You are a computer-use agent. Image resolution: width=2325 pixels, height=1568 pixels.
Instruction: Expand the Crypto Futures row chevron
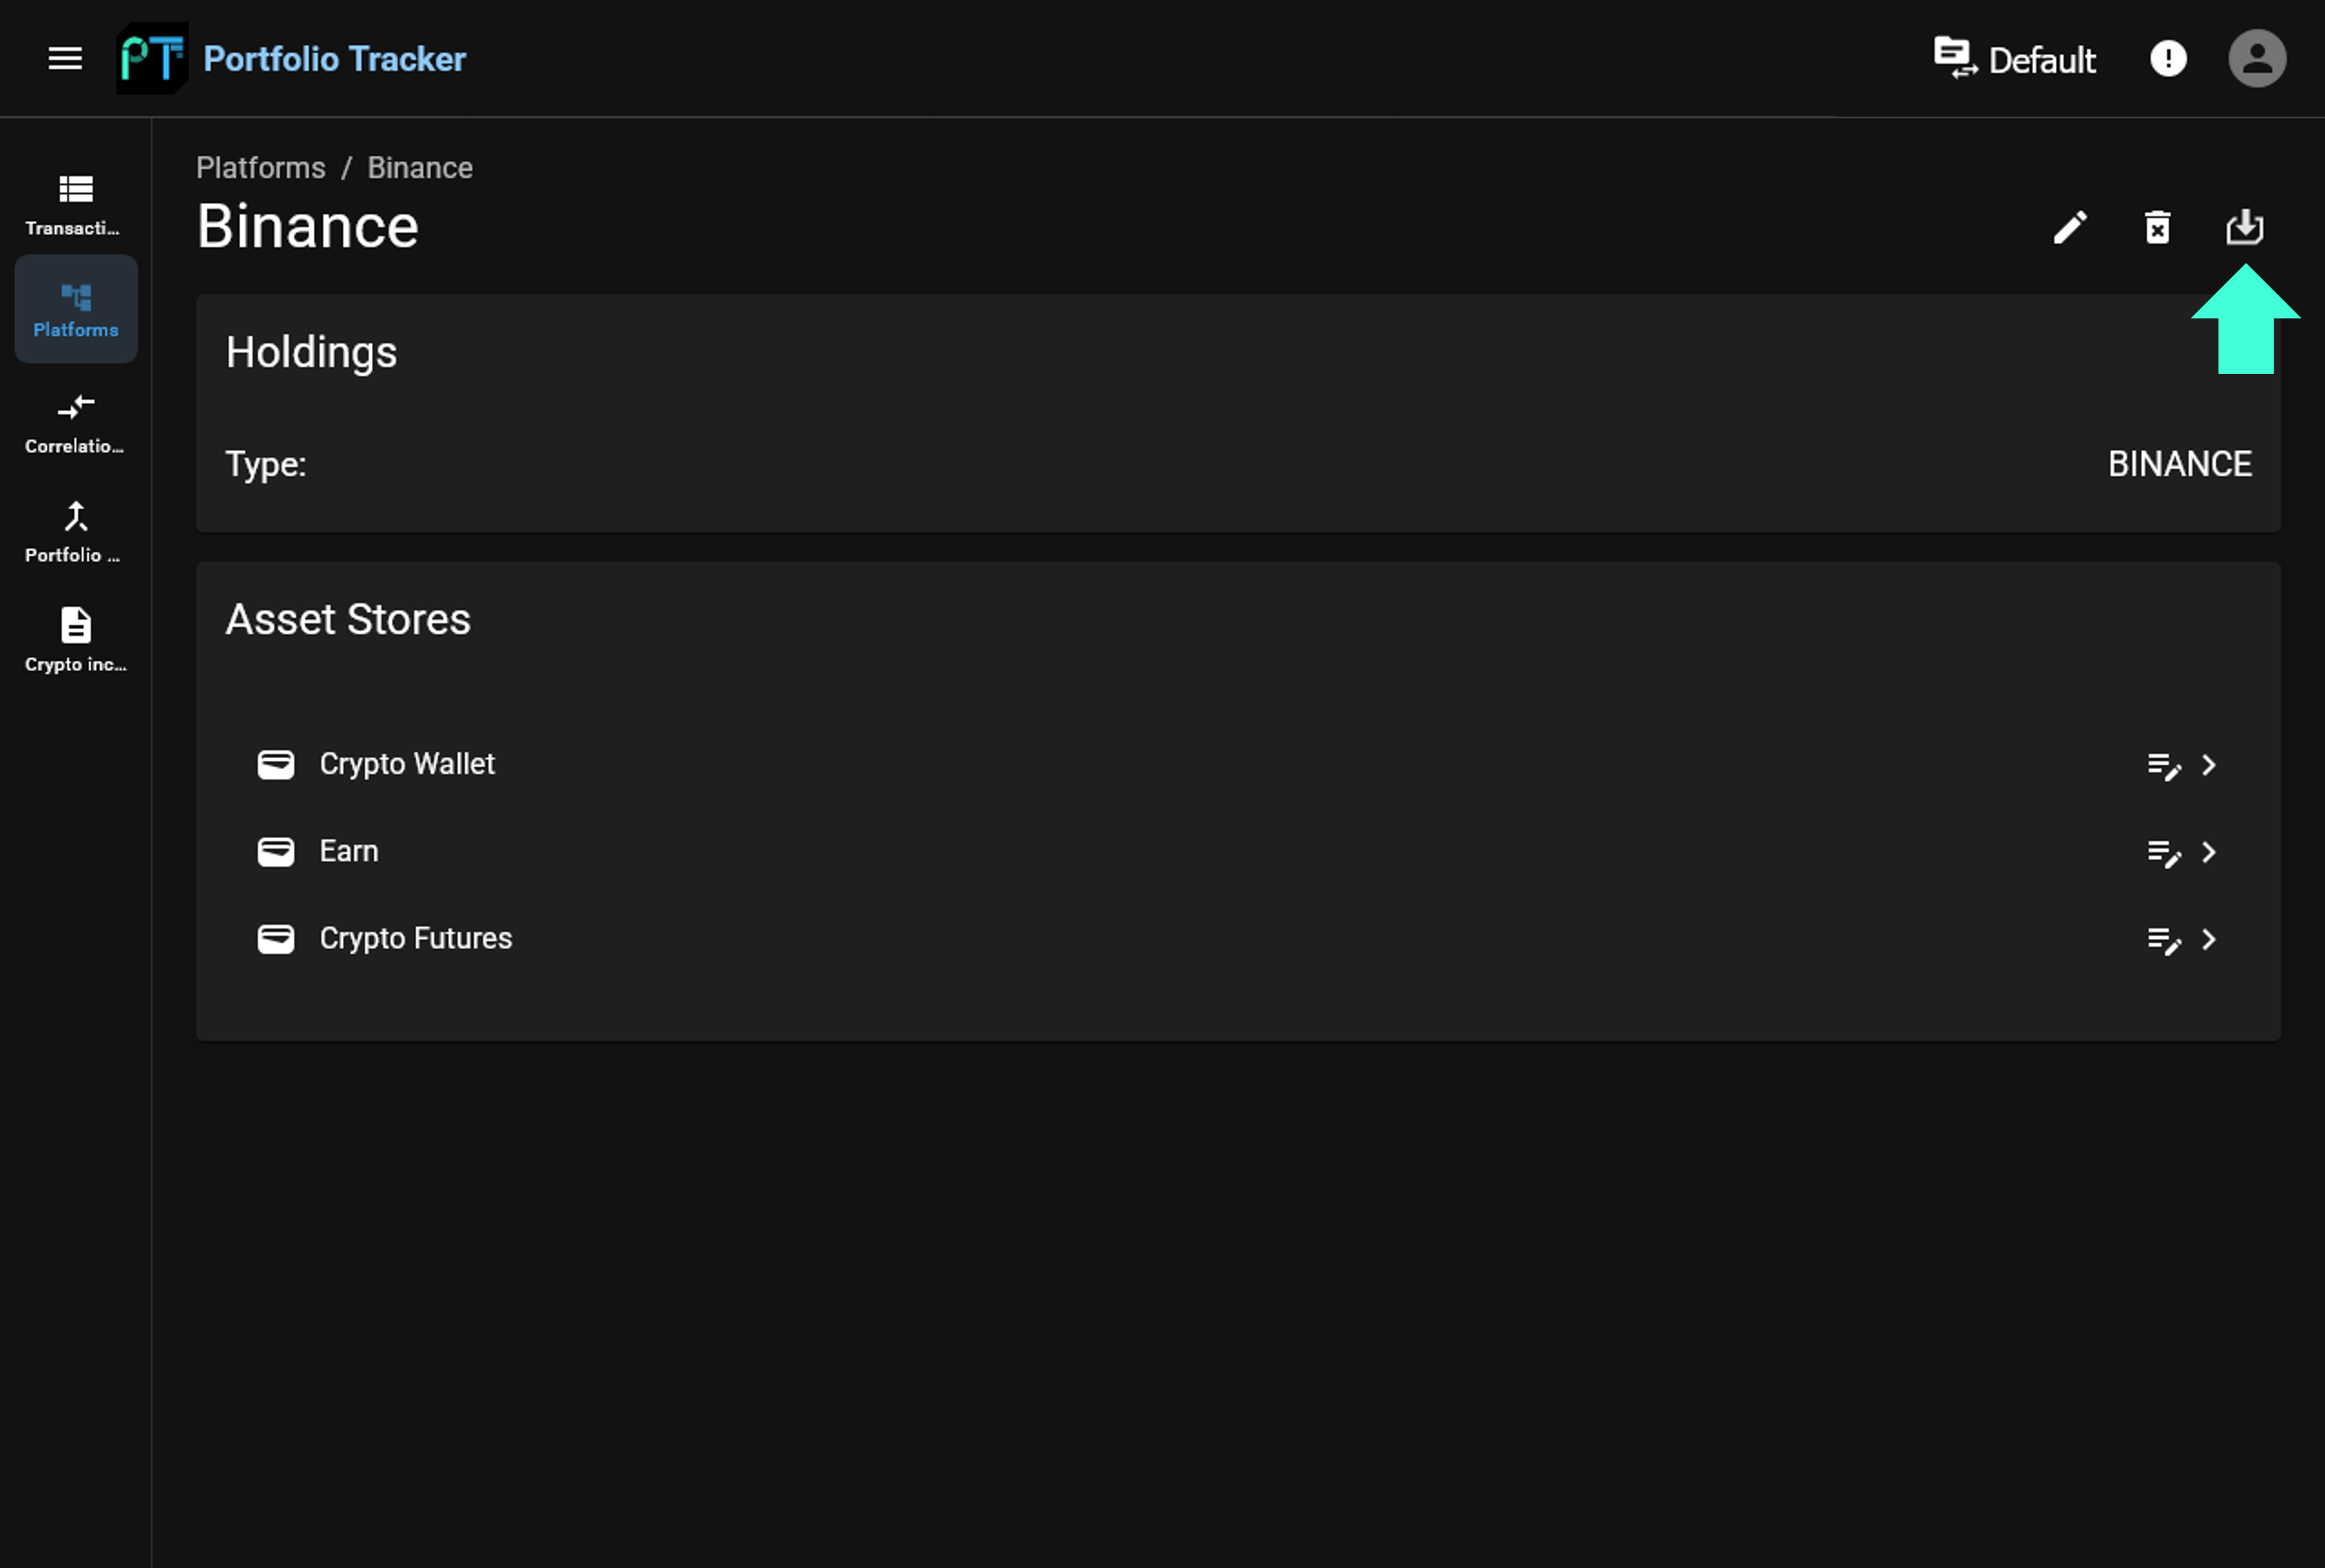coord(2209,940)
